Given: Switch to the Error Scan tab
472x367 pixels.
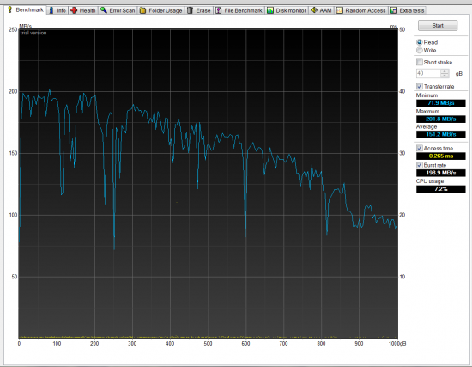Looking at the screenshot, I should coord(118,10).
